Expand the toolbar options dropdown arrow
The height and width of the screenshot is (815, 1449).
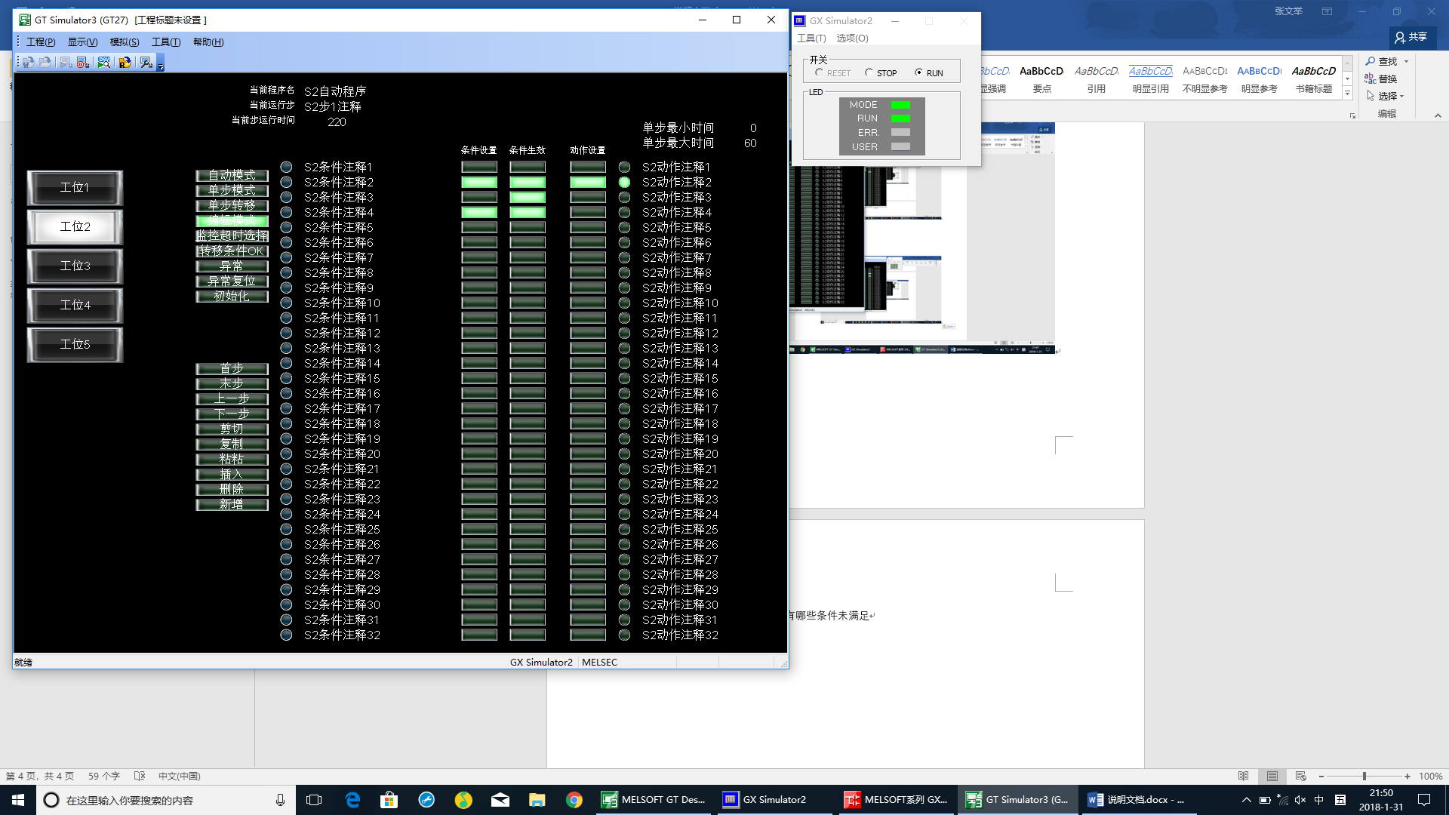point(161,66)
